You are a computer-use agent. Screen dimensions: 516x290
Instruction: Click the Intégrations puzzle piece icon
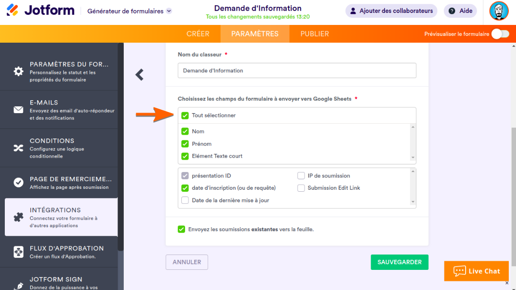coord(18,217)
